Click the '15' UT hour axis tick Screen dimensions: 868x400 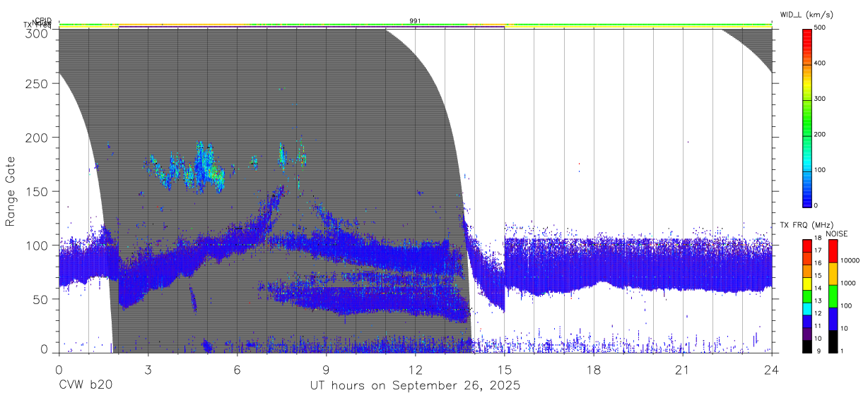pyautogui.click(x=505, y=369)
